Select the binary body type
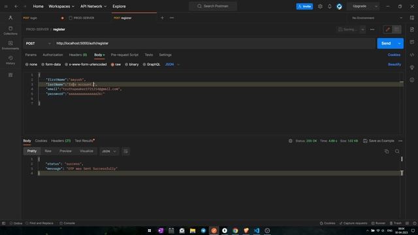The width and height of the screenshot is (418, 235). [x=132, y=65]
